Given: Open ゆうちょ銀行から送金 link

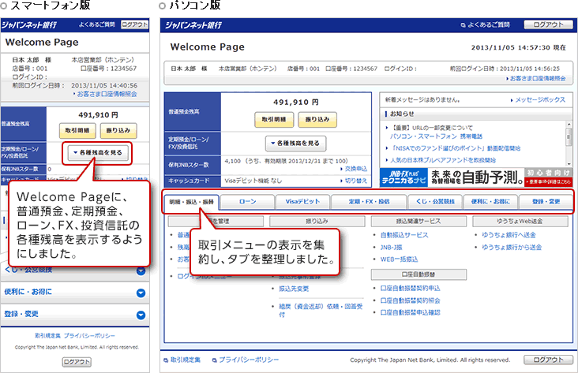Looking at the screenshot, I should (512, 248).
